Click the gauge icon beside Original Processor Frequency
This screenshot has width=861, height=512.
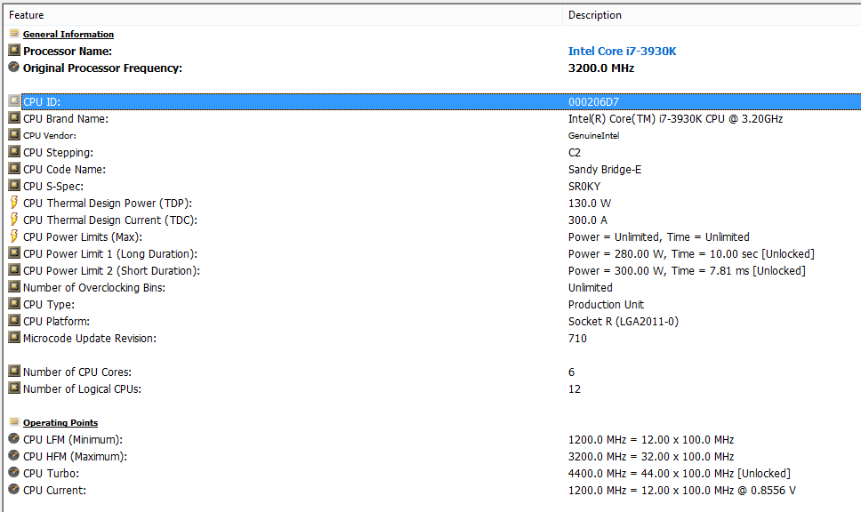(14, 68)
